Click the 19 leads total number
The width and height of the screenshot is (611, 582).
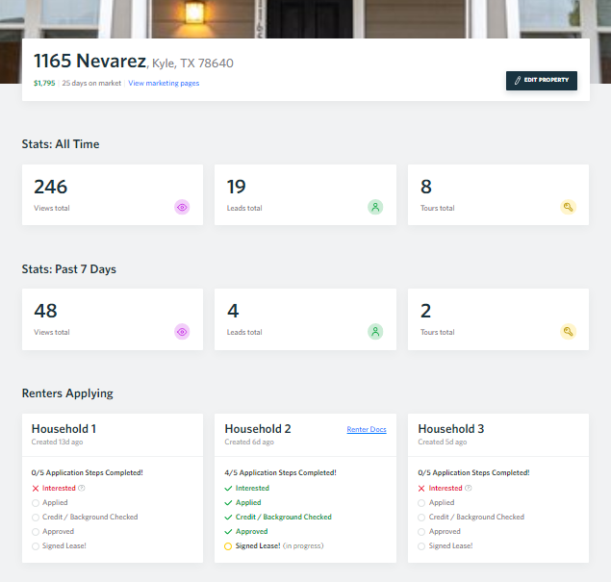[x=236, y=187]
